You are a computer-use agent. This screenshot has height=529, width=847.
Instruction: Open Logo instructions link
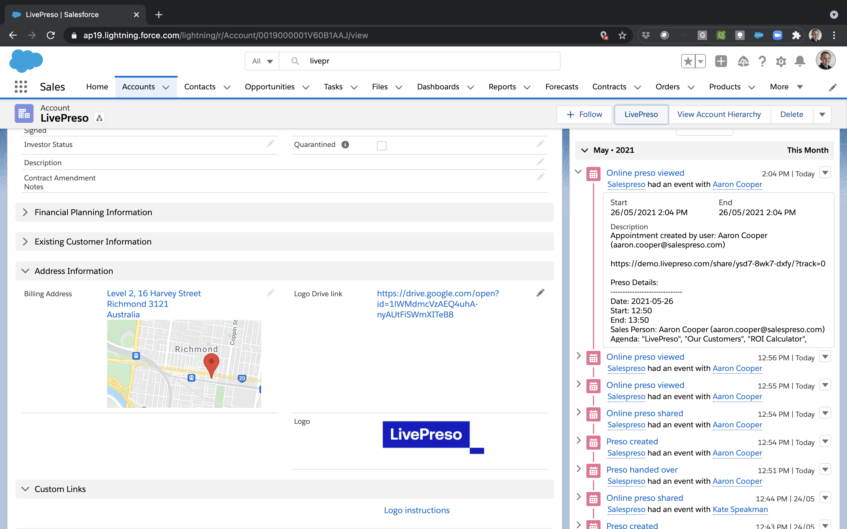tap(416, 510)
